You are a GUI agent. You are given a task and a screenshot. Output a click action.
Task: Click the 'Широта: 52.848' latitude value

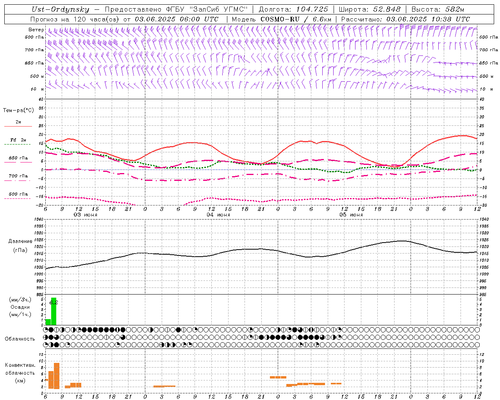370,9
